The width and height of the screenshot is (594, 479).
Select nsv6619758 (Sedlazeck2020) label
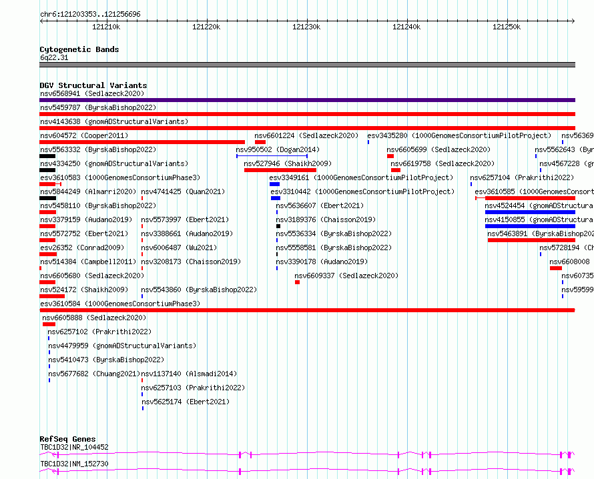point(442,163)
